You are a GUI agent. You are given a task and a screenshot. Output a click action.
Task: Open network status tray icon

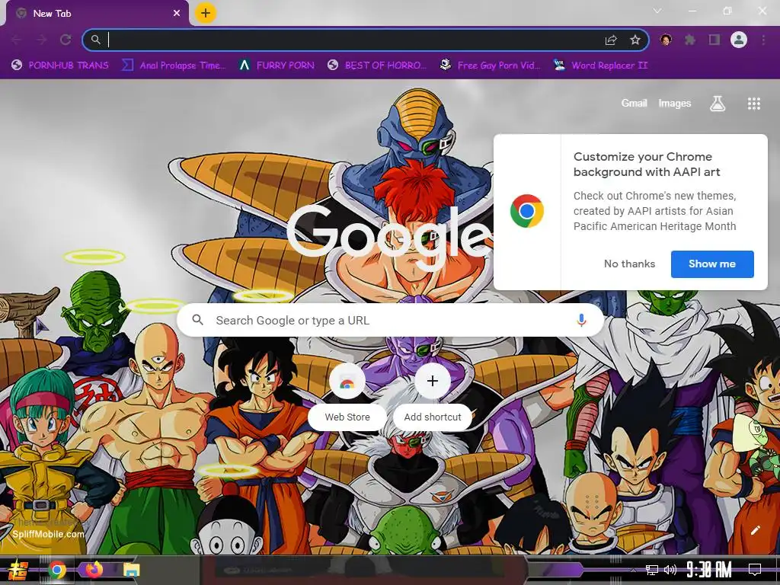652,570
